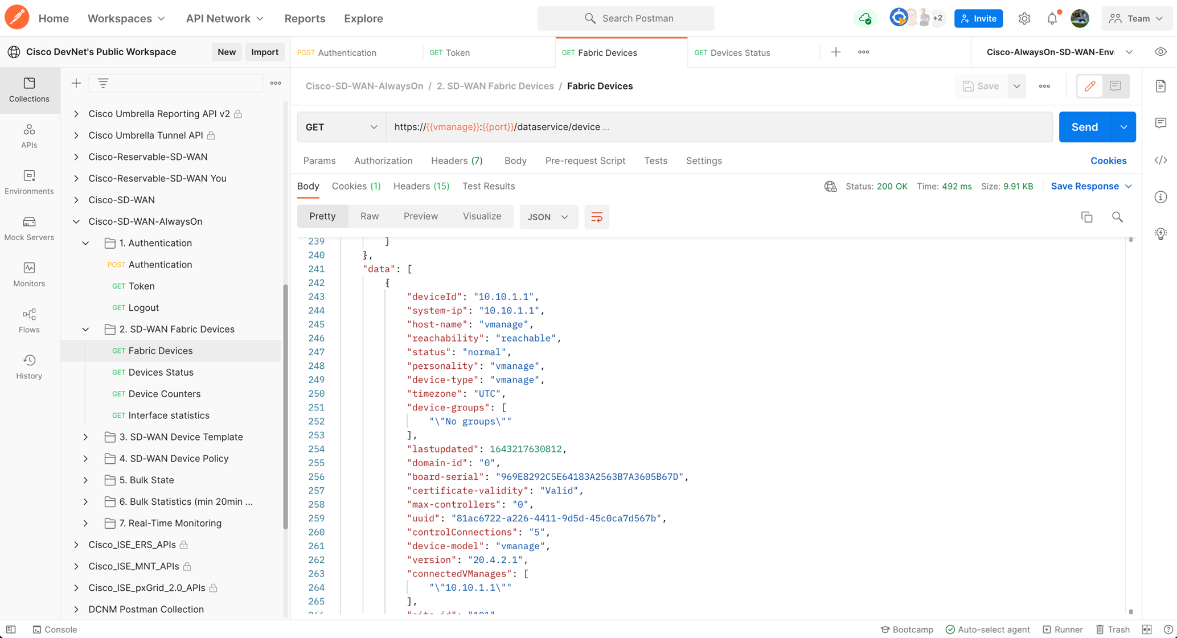Open the Cookies link
Image resolution: width=1177 pixels, height=638 pixels.
[1108, 160]
